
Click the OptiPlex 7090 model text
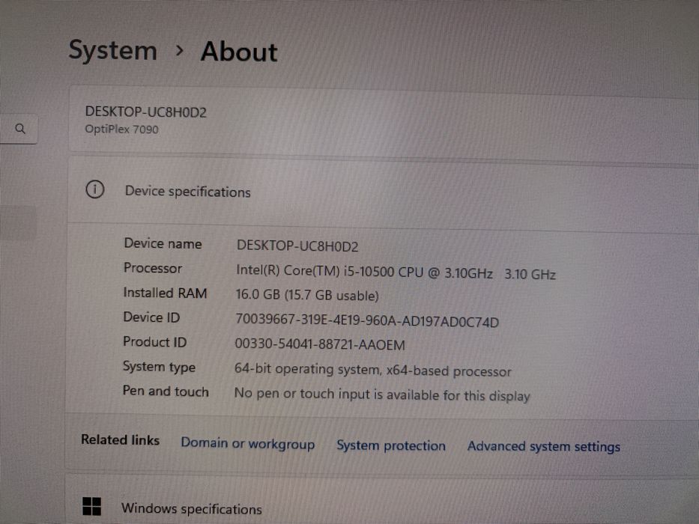121,130
